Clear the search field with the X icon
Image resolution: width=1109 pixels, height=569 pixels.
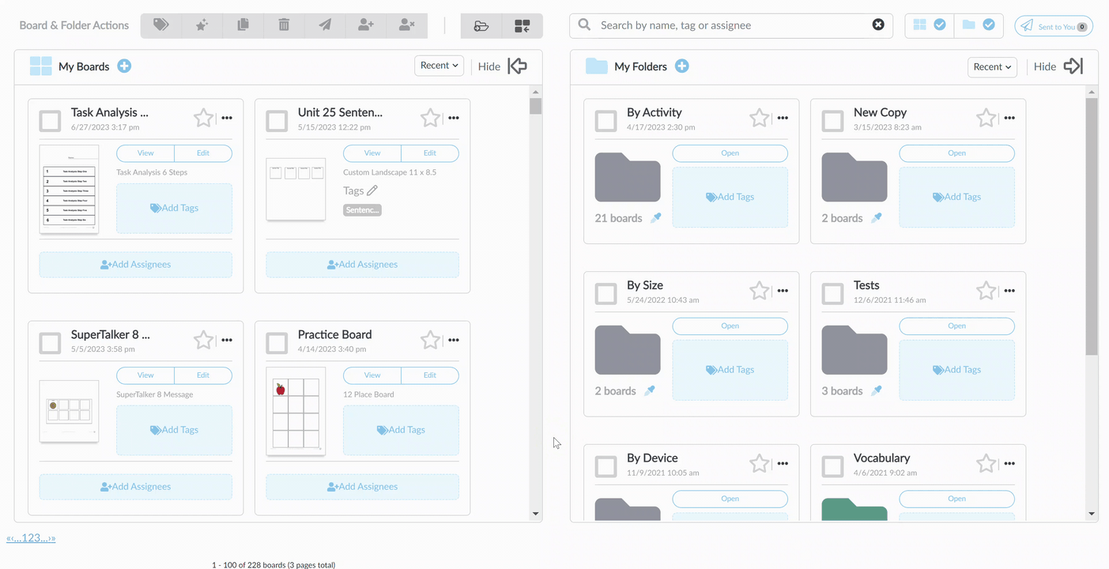878,24
